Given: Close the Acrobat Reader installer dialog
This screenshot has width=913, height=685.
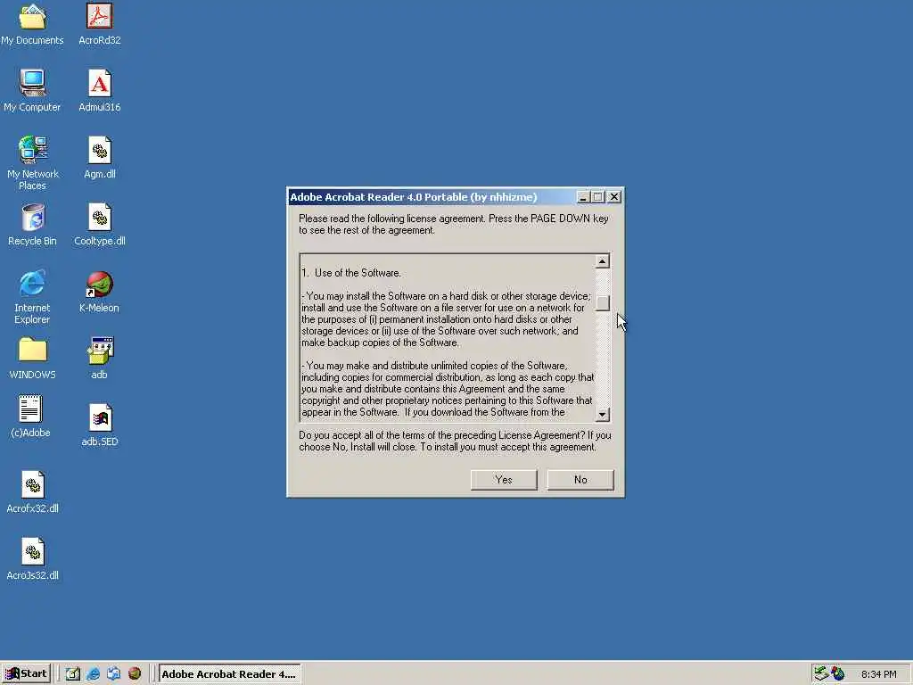Looking at the screenshot, I should (614, 197).
